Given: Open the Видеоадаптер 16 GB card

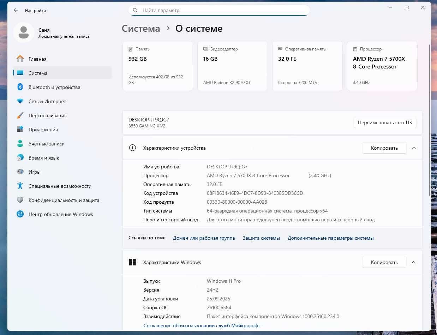Looking at the screenshot, I should tap(233, 66).
